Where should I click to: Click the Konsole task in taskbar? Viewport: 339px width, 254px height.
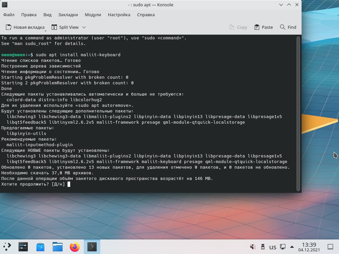click(92, 247)
